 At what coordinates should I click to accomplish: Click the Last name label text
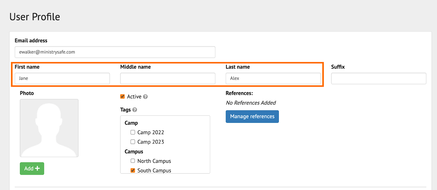click(x=238, y=67)
